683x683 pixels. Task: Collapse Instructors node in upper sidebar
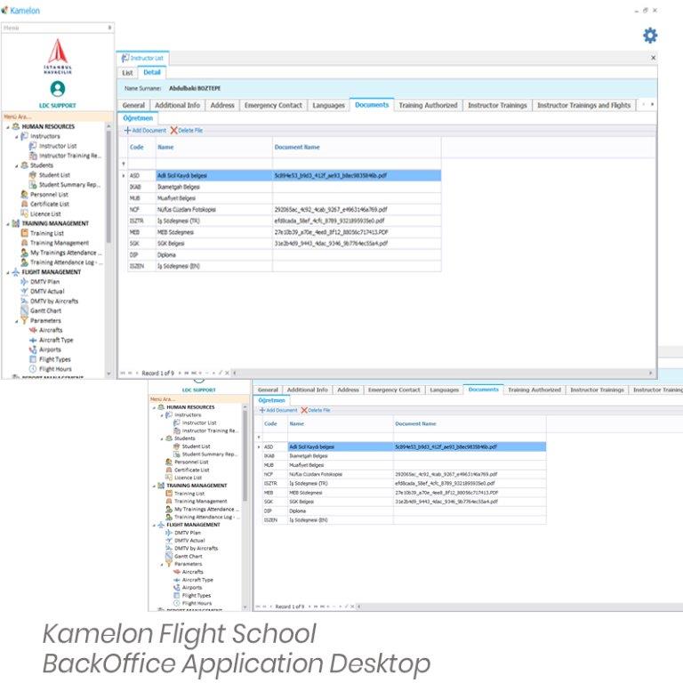click(x=17, y=137)
